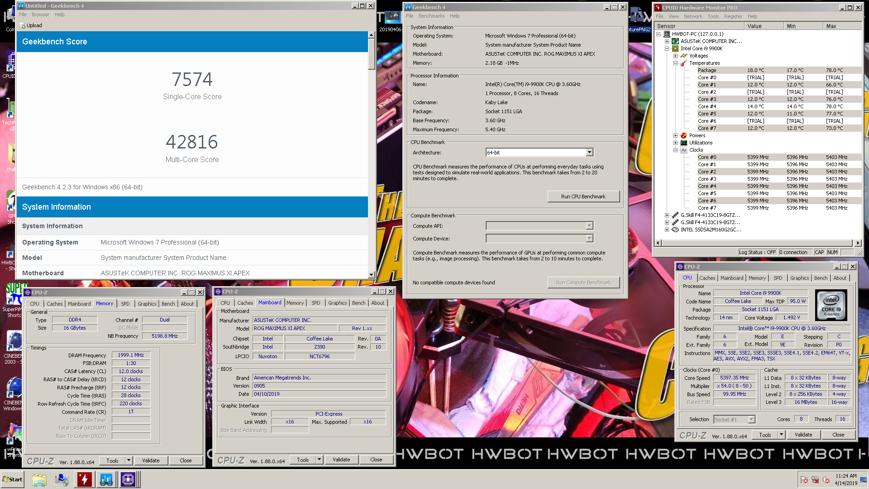Collapse the HWBOT-PC root tree node
Image resolution: width=869 pixels, height=489 pixels.
(x=659, y=34)
